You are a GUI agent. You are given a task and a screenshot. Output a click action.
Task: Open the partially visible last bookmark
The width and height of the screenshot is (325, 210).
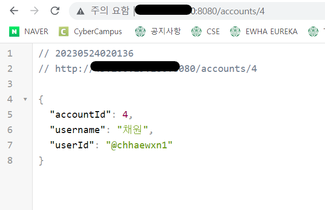[x=316, y=32]
